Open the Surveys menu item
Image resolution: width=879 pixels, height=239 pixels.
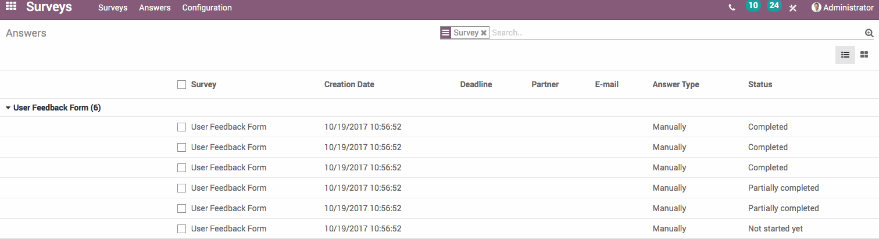[x=113, y=8]
